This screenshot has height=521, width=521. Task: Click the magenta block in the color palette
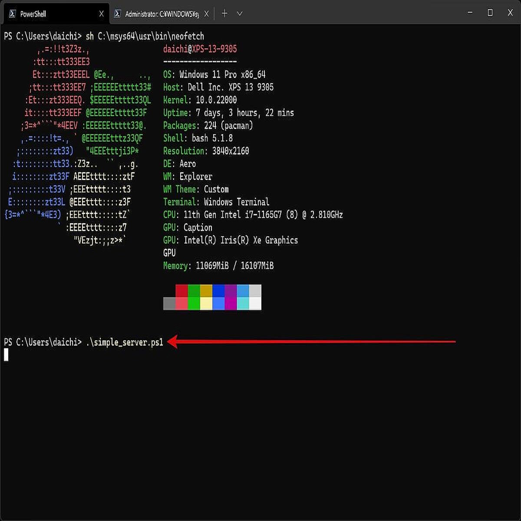click(x=230, y=290)
